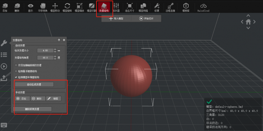The height and width of the screenshot is (131, 263).
Task: Click the 三角面: 3120 info text
Action: (x=215, y=115)
